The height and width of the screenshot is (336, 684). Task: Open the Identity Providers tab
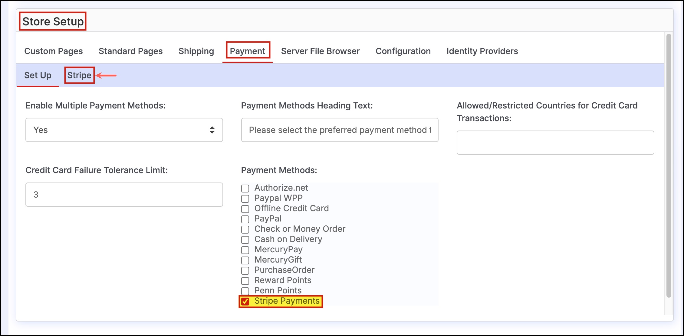click(482, 51)
